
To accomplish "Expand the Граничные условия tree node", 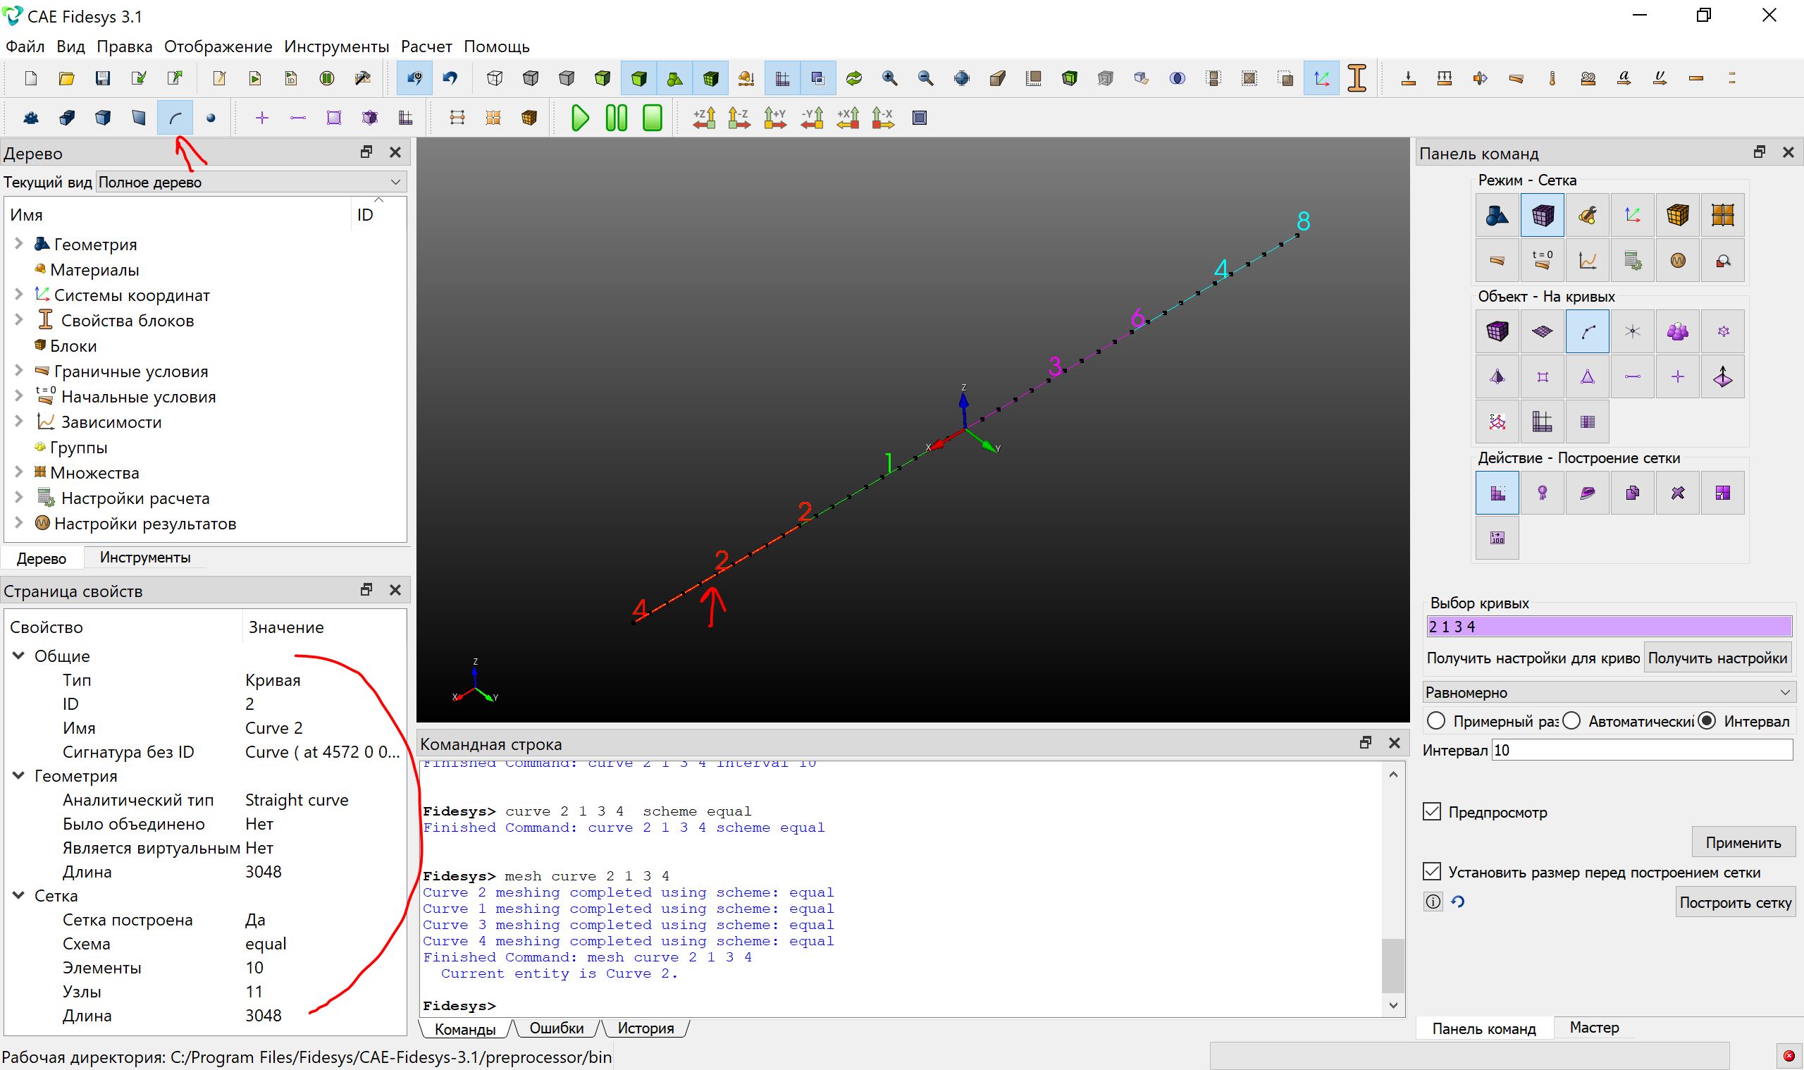I will pyautogui.click(x=20, y=371).
